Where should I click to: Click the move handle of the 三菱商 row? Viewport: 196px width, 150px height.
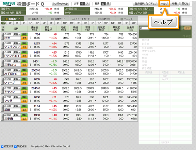click(x=2, y=117)
